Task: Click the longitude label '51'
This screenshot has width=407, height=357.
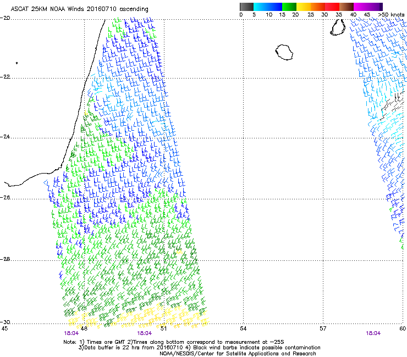Action: tap(163, 329)
